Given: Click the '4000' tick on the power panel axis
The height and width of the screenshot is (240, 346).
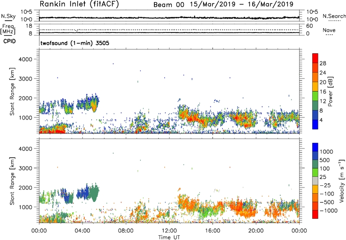Looking at the screenshot, I should pos(25,59).
